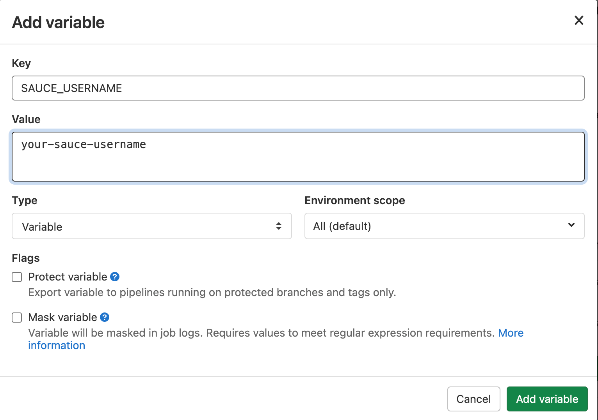Click the up-down arrows in the Type selector

click(279, 226)
